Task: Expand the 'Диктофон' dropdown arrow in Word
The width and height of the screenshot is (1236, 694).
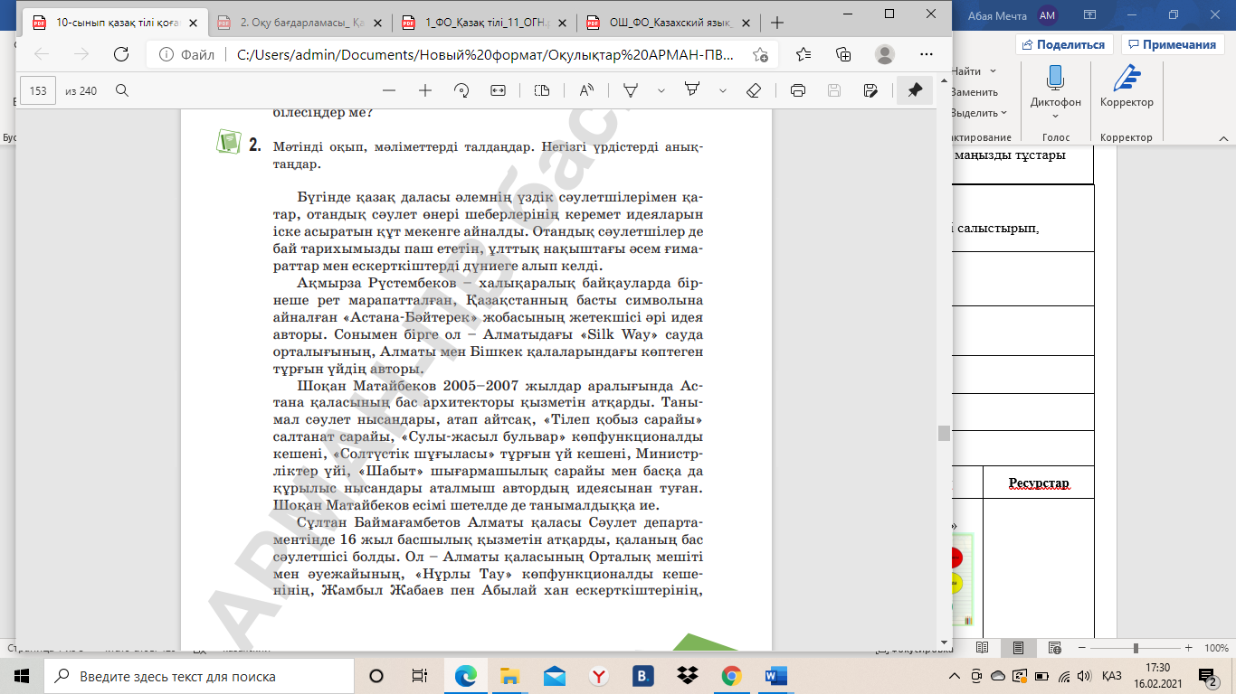Action: [1055, 116]
